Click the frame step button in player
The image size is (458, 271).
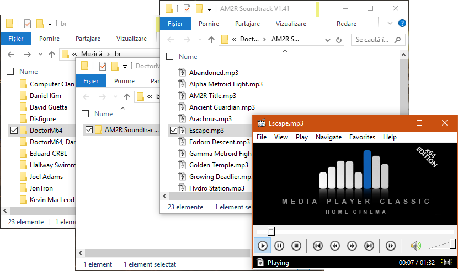pos(391,246)
